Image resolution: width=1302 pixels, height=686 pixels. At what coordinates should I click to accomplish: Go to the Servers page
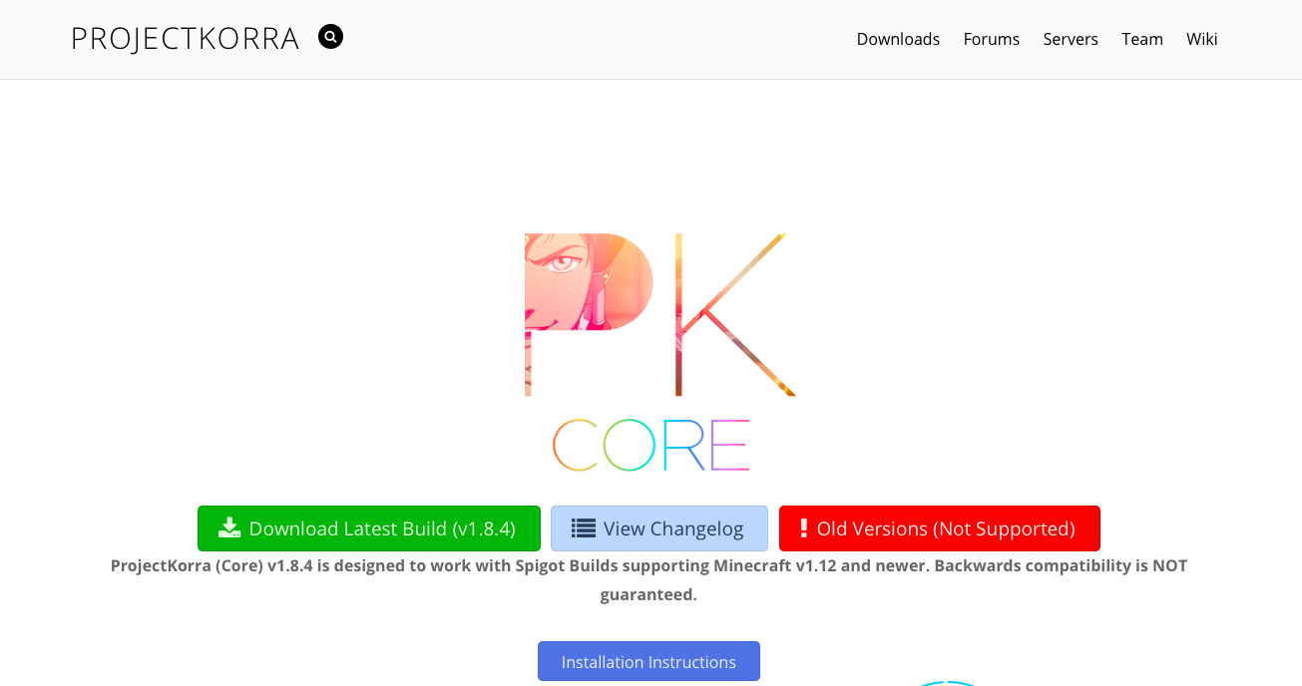tap(1071, 39)
